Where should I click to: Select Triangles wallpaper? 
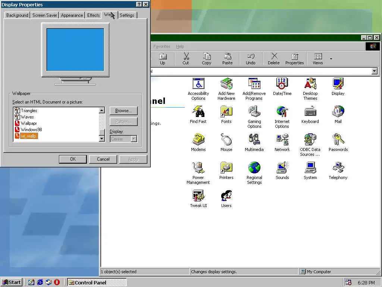click(29, 111)
